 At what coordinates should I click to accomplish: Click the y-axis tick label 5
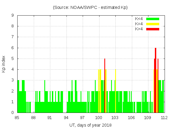(x=13, y=59)
